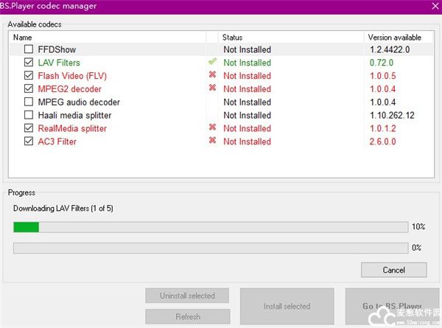Select the Flash Video (FLV) name text
The image size is (442, 328).
click(x=72, y=76)
